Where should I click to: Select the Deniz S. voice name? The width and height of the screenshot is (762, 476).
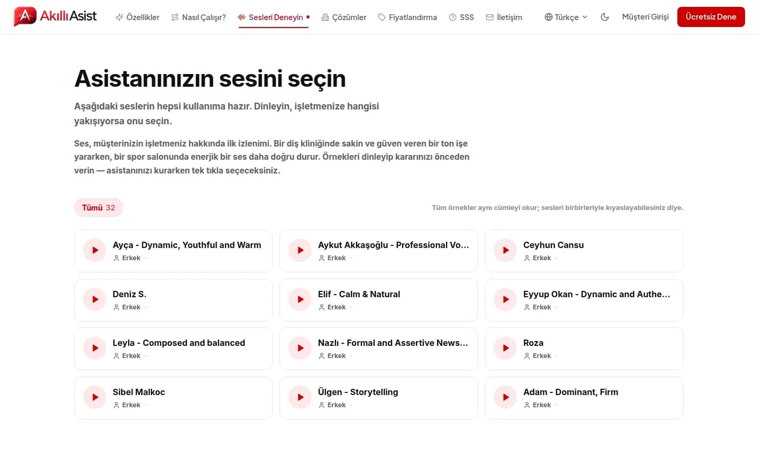[130, 294]
